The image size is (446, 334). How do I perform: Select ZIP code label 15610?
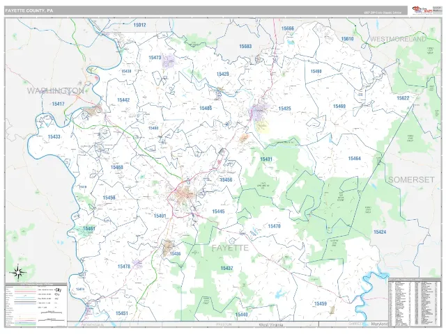point(347,39)
